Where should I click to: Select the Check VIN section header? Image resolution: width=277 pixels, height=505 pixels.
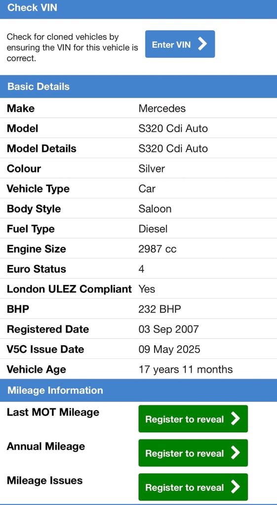pyautogui.click(x=138, y=9)
